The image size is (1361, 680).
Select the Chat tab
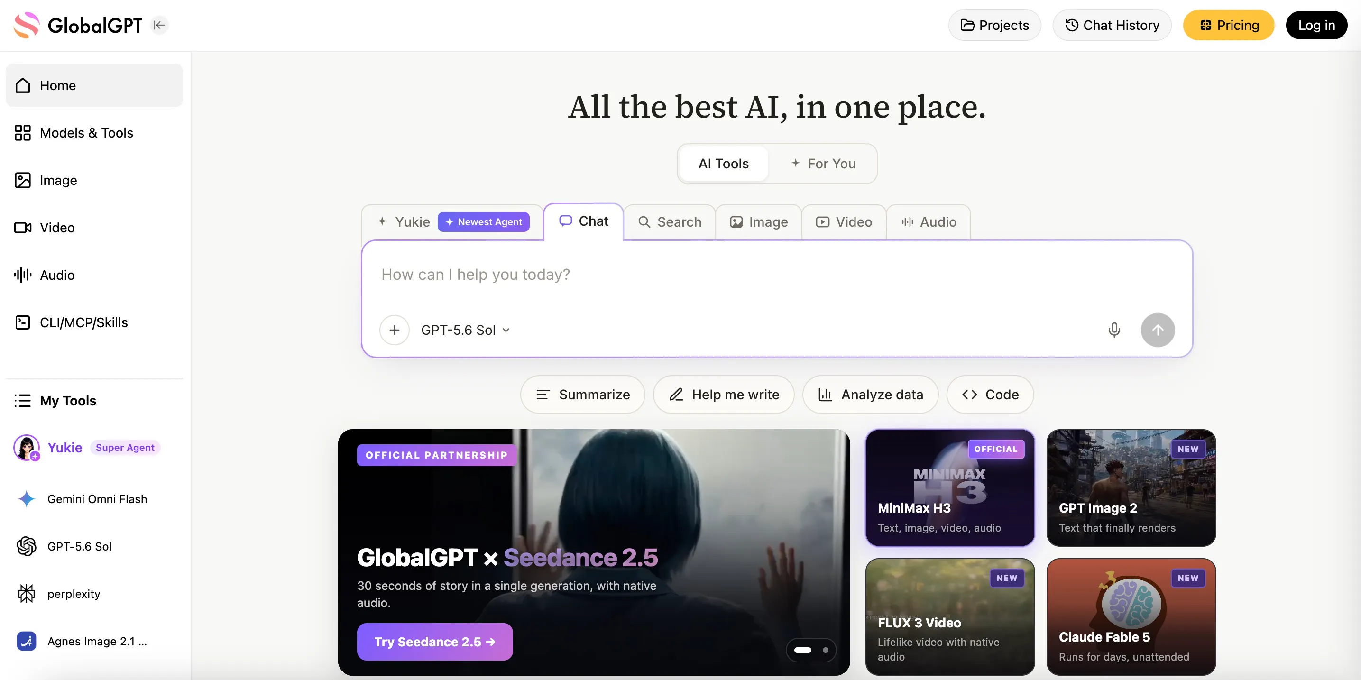click(x=583, y=221)
